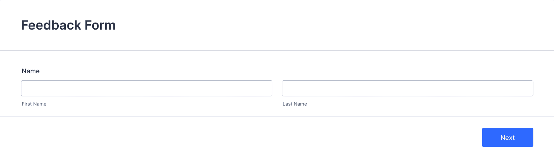This screenshot has width=554, height=158.
Task: Place cursor in left Name text box
Action: (146, 88)
